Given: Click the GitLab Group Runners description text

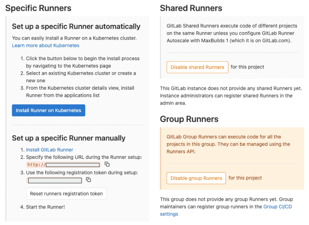Looking at the screenshot, I should pos(228,144).
